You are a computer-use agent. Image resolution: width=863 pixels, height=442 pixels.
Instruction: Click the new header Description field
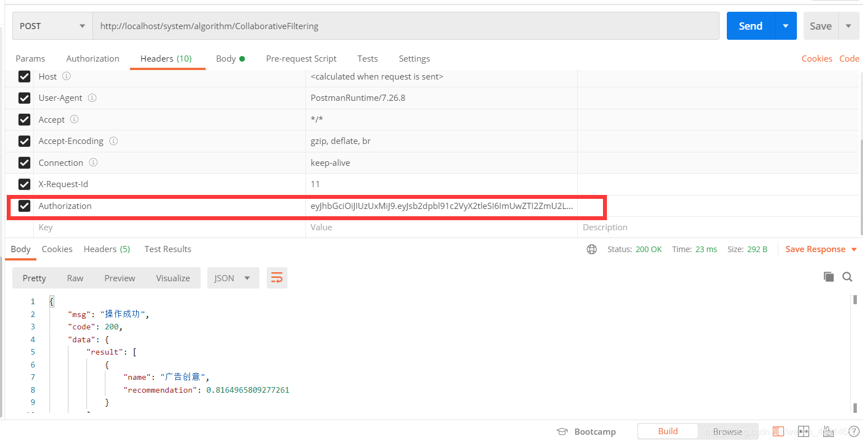pos(718,227)
